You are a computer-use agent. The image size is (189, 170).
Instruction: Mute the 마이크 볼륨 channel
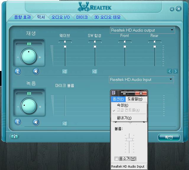[x=65, y=124]
